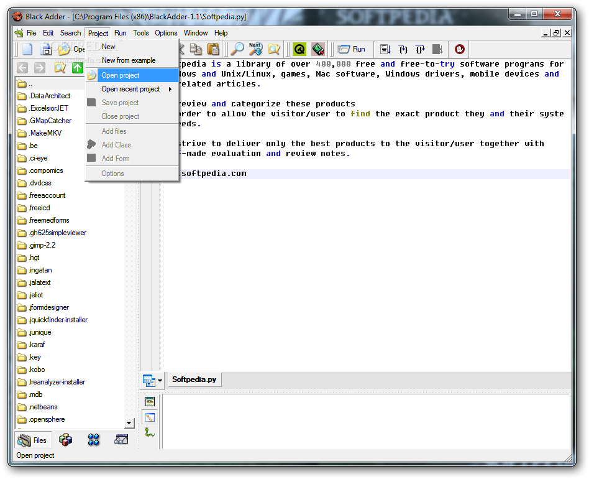This screenshot has height=479, width=589.
Task: Click the Add Class menu entry
Action: point(132,145)
